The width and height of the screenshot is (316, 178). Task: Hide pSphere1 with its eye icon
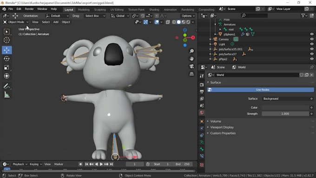point(311,34)
